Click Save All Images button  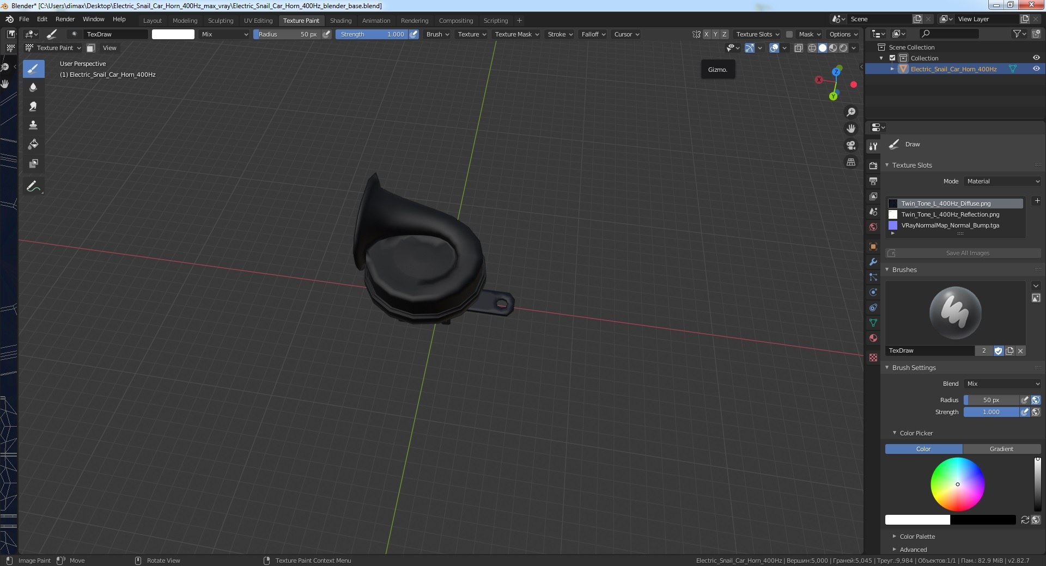[963, 253]
